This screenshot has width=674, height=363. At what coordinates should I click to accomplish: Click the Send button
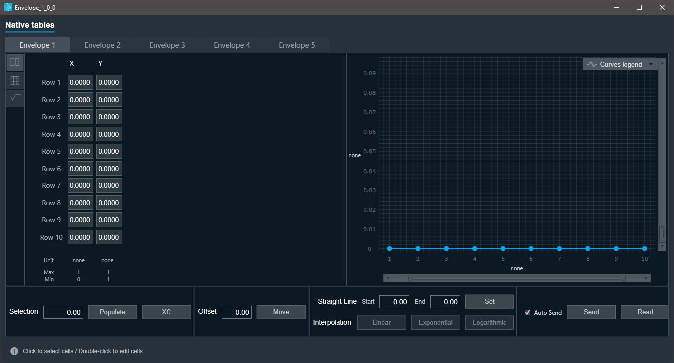coord(591,312)
